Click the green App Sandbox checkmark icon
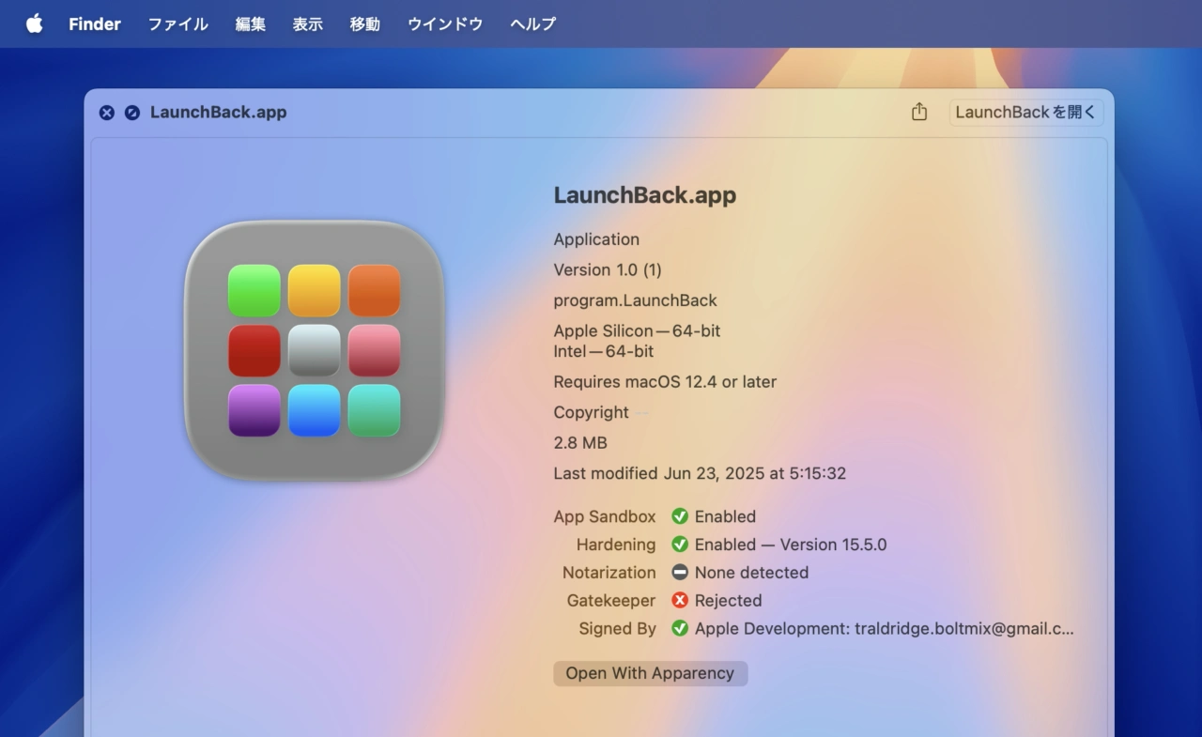Screen dimensions: 1202x737 point(680,516)
